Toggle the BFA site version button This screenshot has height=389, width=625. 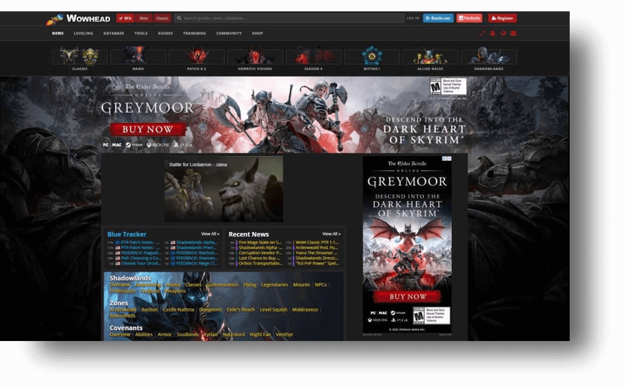pos(125,18)
